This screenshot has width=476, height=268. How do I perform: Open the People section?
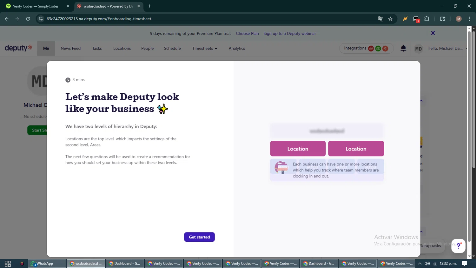pyautogui.click(x=148, y=49)
